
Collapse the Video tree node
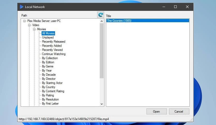point(29,25)
